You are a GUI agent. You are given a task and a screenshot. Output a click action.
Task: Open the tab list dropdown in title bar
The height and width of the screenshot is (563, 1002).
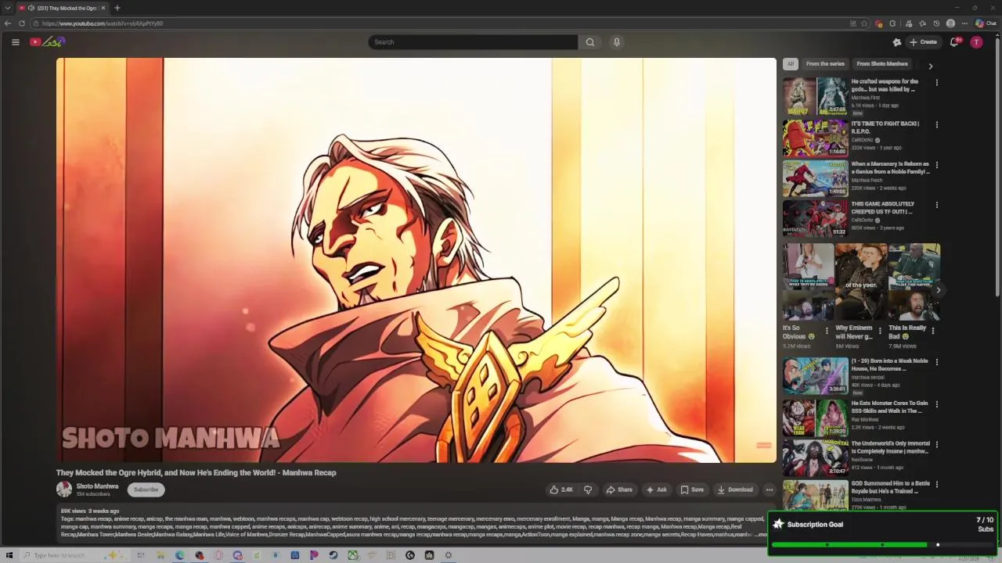(x=8, y=8)
